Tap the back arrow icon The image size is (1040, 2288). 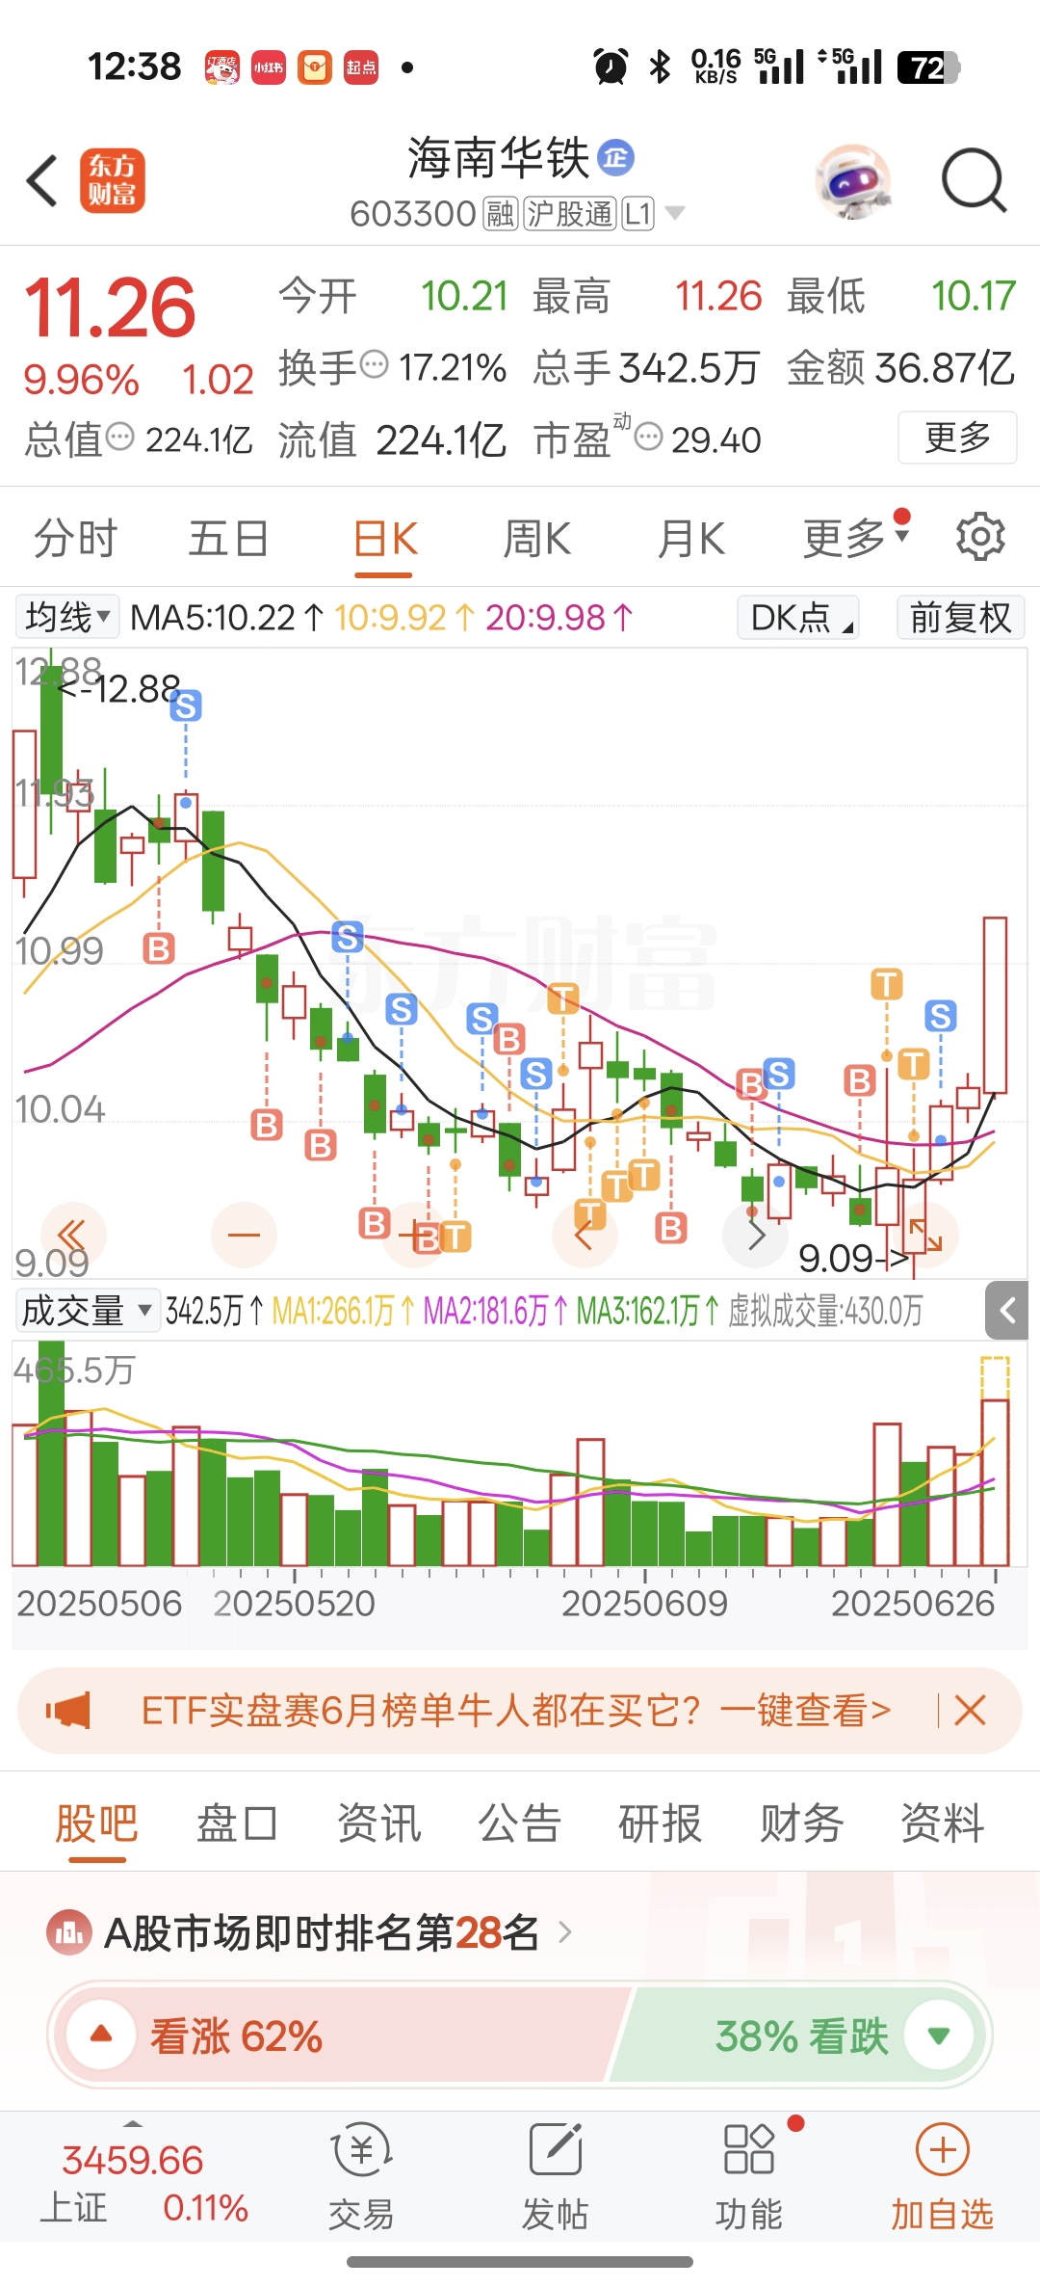42,181
